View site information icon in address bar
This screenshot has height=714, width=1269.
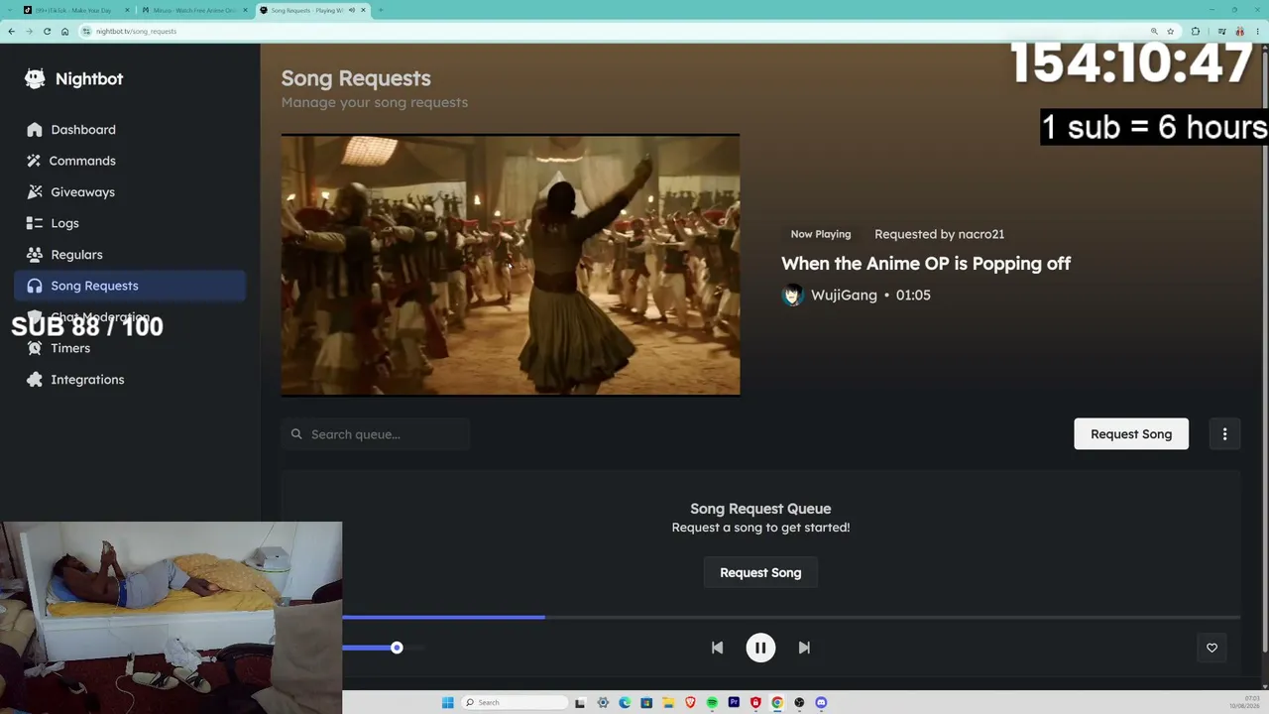click(87, 31)
